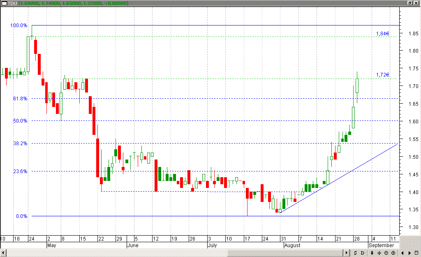The image size is (421, 257).
Task: Zoom in with the plus circle icon
Action: pos(393,253)
